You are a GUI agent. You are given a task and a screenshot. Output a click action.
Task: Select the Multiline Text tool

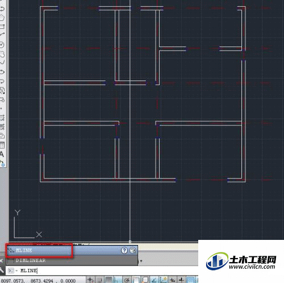click(x=2, y=154)
